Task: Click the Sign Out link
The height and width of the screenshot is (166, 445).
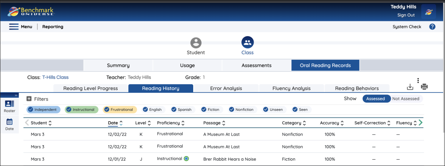Action: 406,15
